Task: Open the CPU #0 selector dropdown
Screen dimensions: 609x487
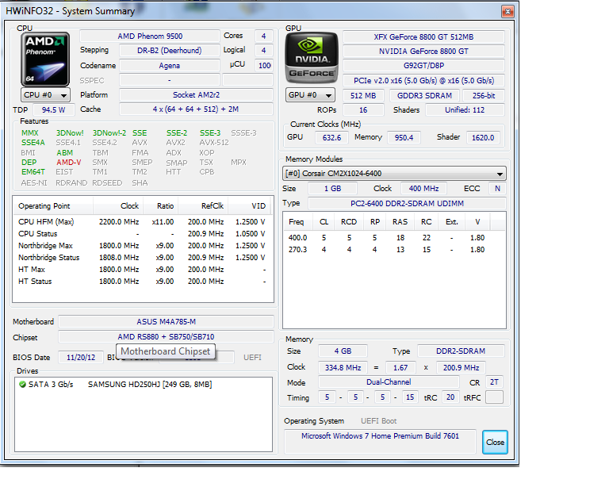Action: pos(45,94)
